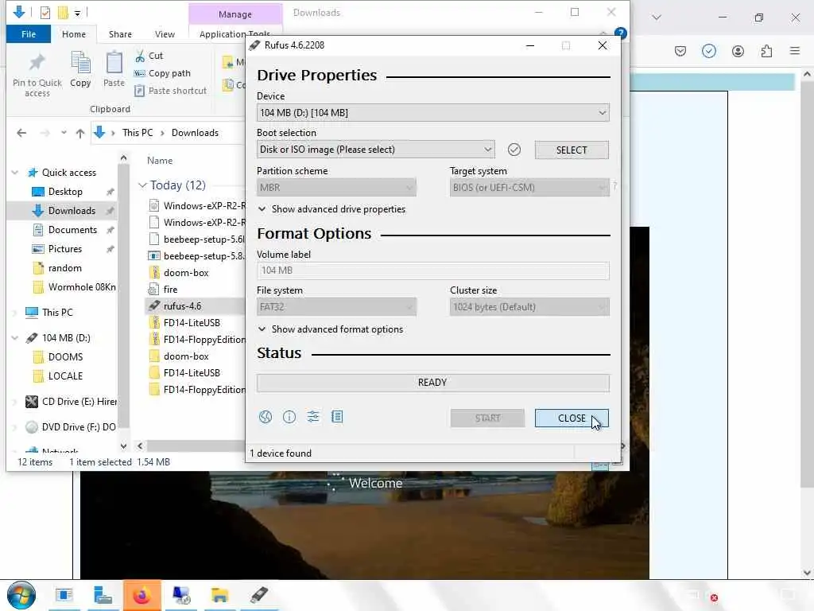Click the checksum checkmark icon beside Boot selection

point(514,150)
